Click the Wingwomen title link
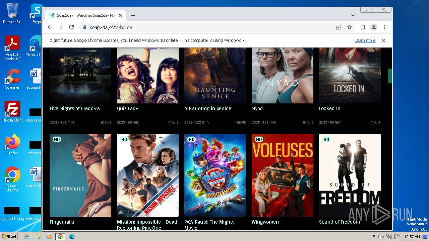Image resolution: width=429 pixels, height=241 pixels. [265, 222]
